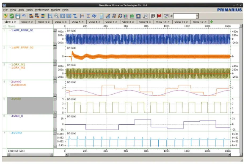Select signal 1:GRX_IN1 in the list
Image resolution: width=248 pixels, height=164 pixels.
click(18, 65)
